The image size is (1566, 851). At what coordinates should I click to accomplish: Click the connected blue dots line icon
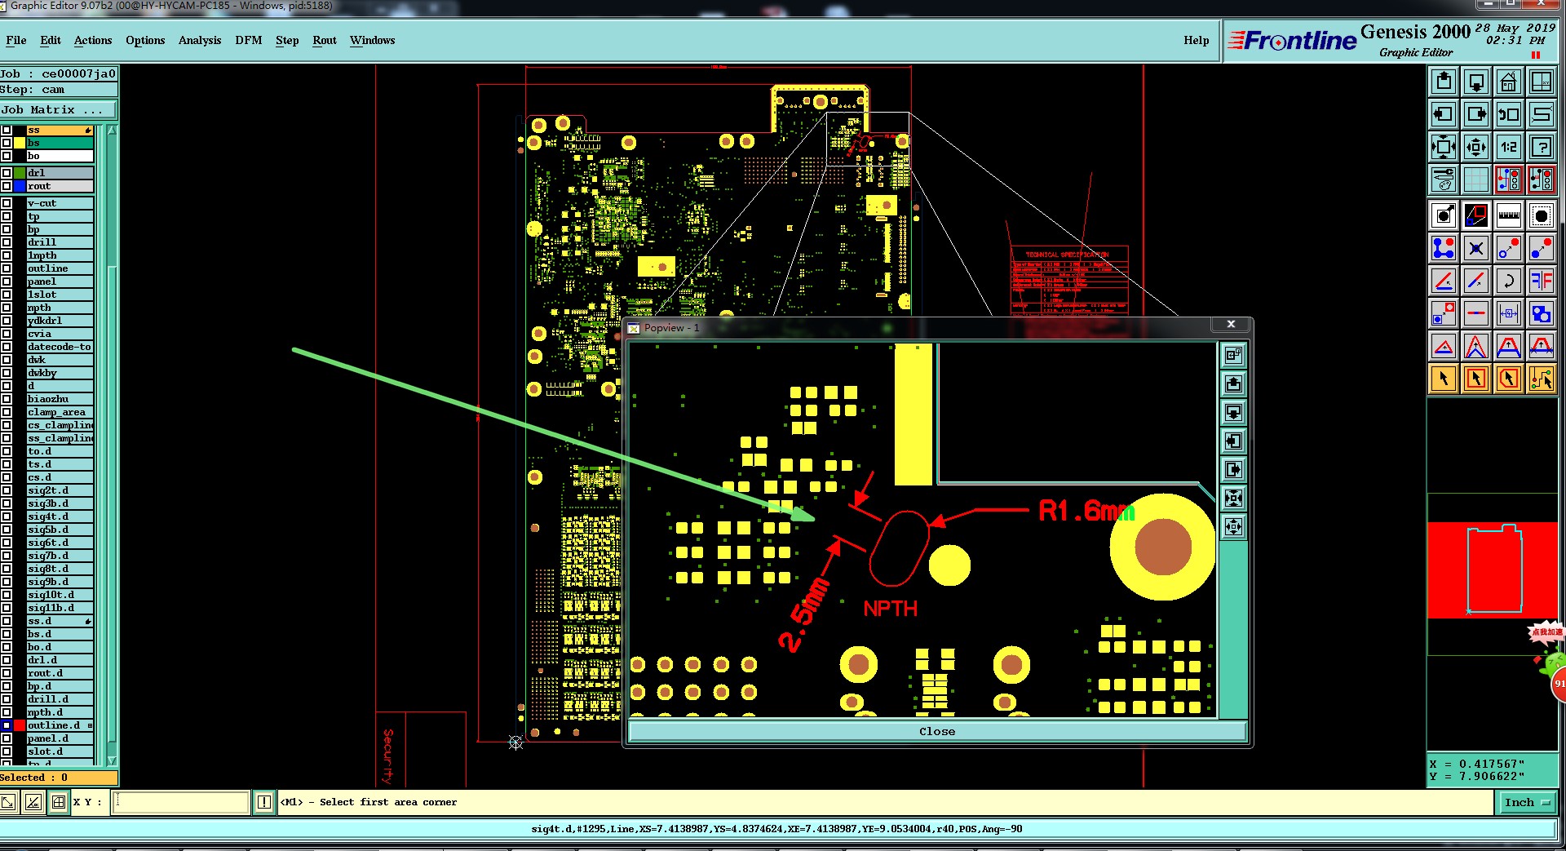coord(1444,248)
